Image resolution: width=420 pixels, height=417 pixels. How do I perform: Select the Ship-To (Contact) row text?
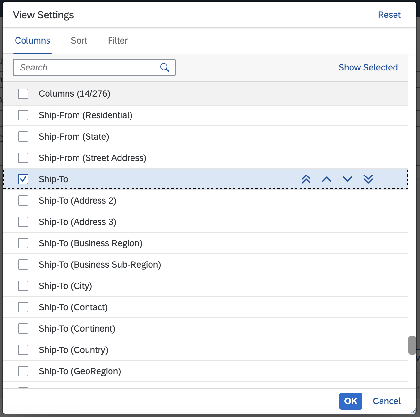(73, 307)
